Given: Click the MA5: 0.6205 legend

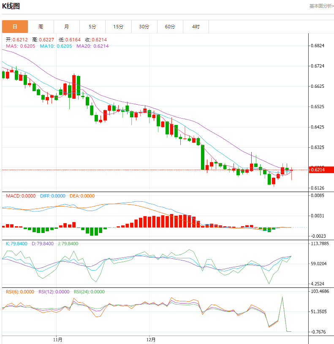Looking at the screenshot, I should pos(21,46).
